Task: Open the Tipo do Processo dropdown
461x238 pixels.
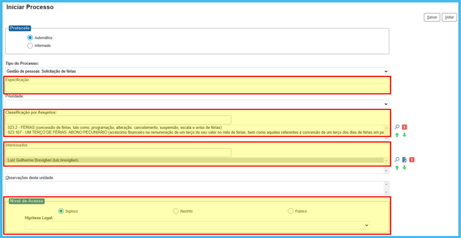Action: tap(197, 71)
